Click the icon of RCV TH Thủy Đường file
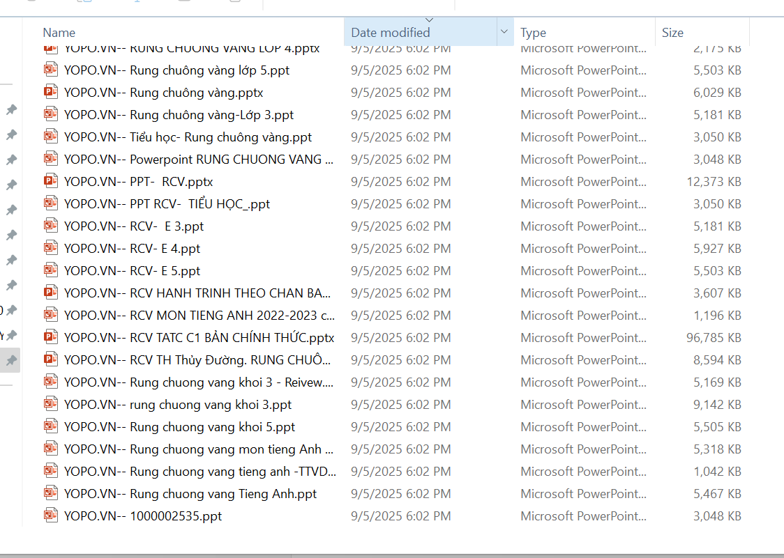The image size is (784, 558). coord(50,359)
